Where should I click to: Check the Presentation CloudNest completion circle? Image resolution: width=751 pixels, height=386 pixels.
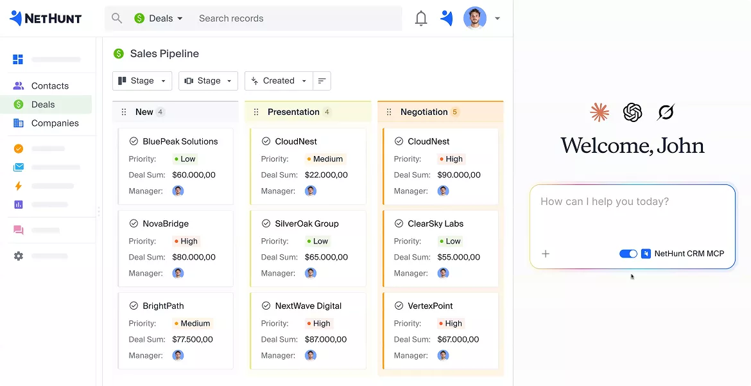(x=266, y=141)
